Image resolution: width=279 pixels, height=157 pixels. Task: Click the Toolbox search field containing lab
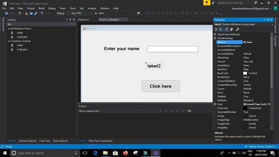[38, 24]
